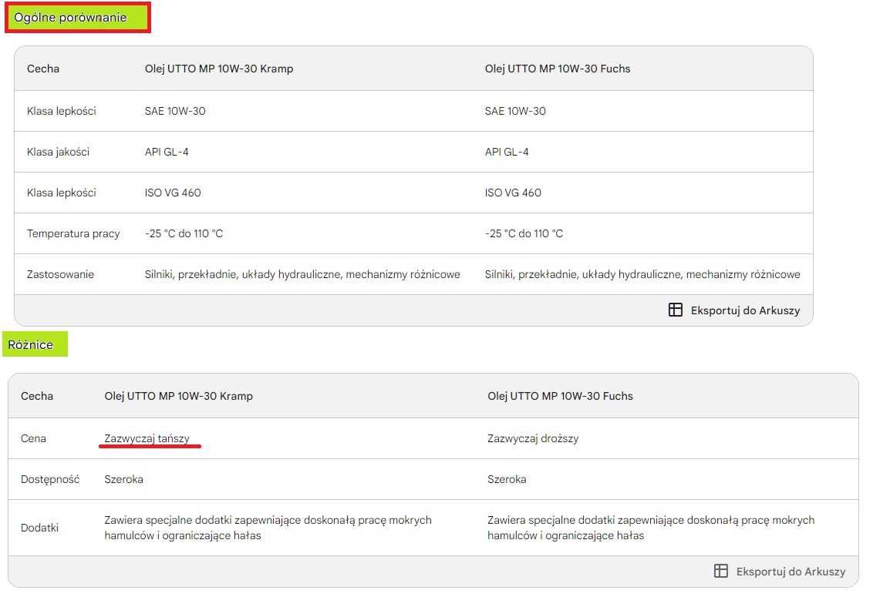Select 'API GL-4' in the Fuchs column
This screenshot has width=880, height=607.
(x=507, y=152)
